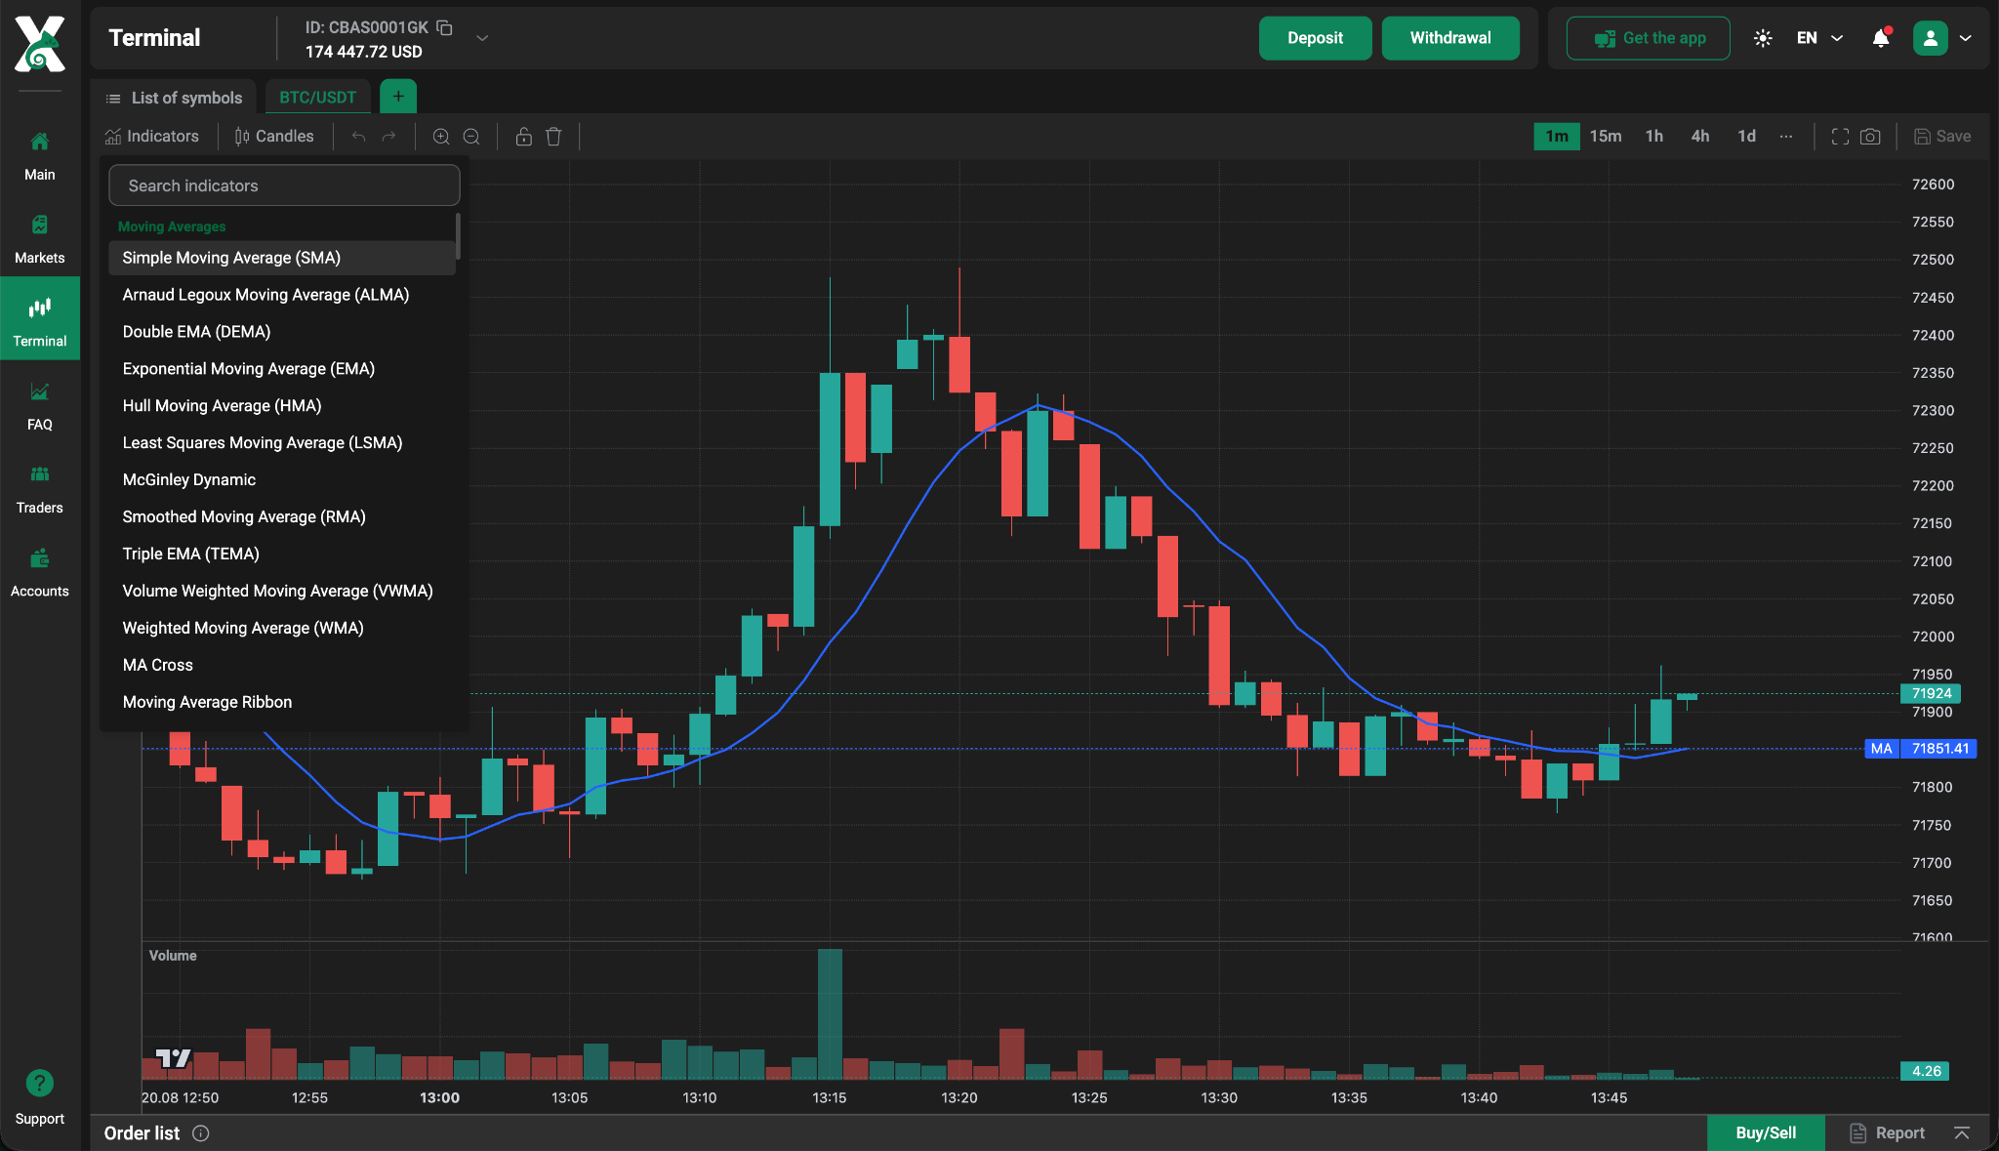
Task: Enter fullscreen chart mode
Action: [1840, 137]
